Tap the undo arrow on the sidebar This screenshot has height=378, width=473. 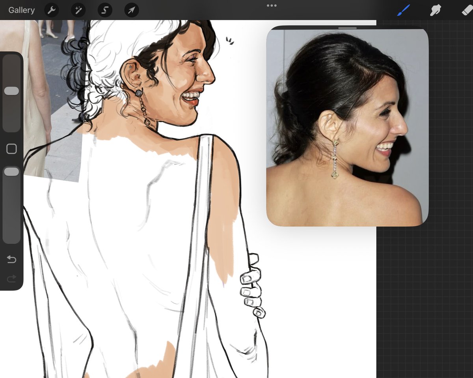pos(12,259)
